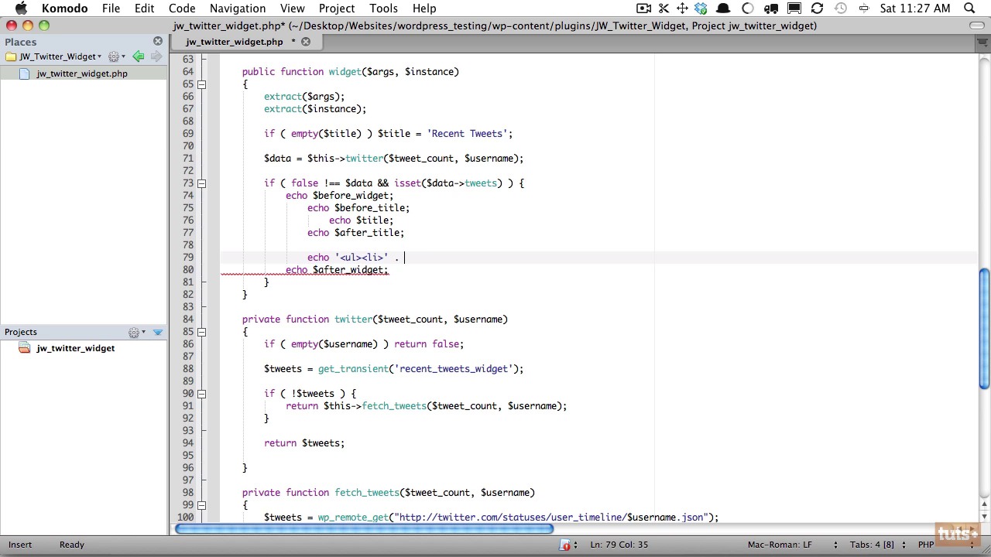
Task: Click the extract($instance) statement on line 67
Action: [x=315, y=109]
